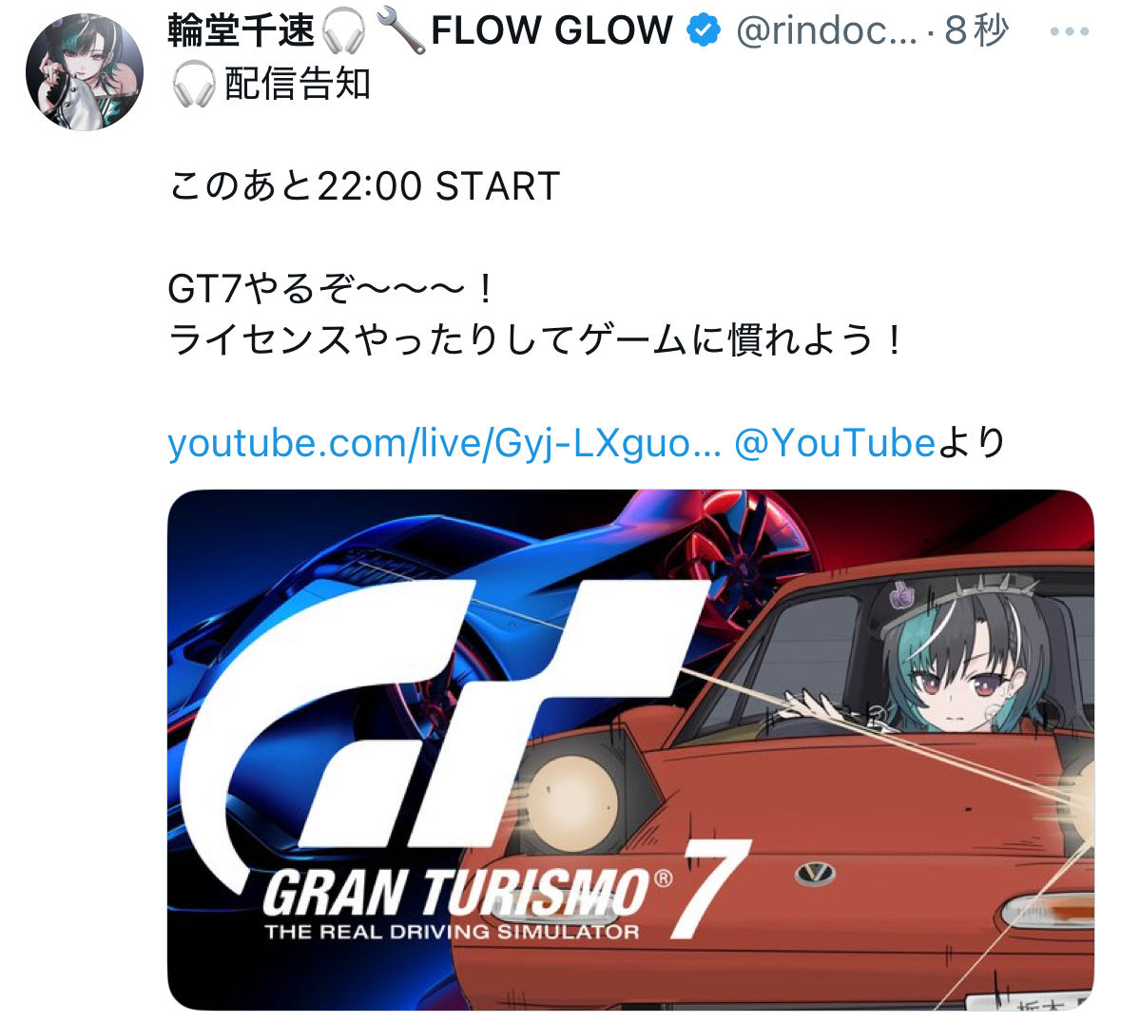This screenshot has height=1022, width=1121.
Task: Open the @YouTube mention link
Action: tap(834, 443)
